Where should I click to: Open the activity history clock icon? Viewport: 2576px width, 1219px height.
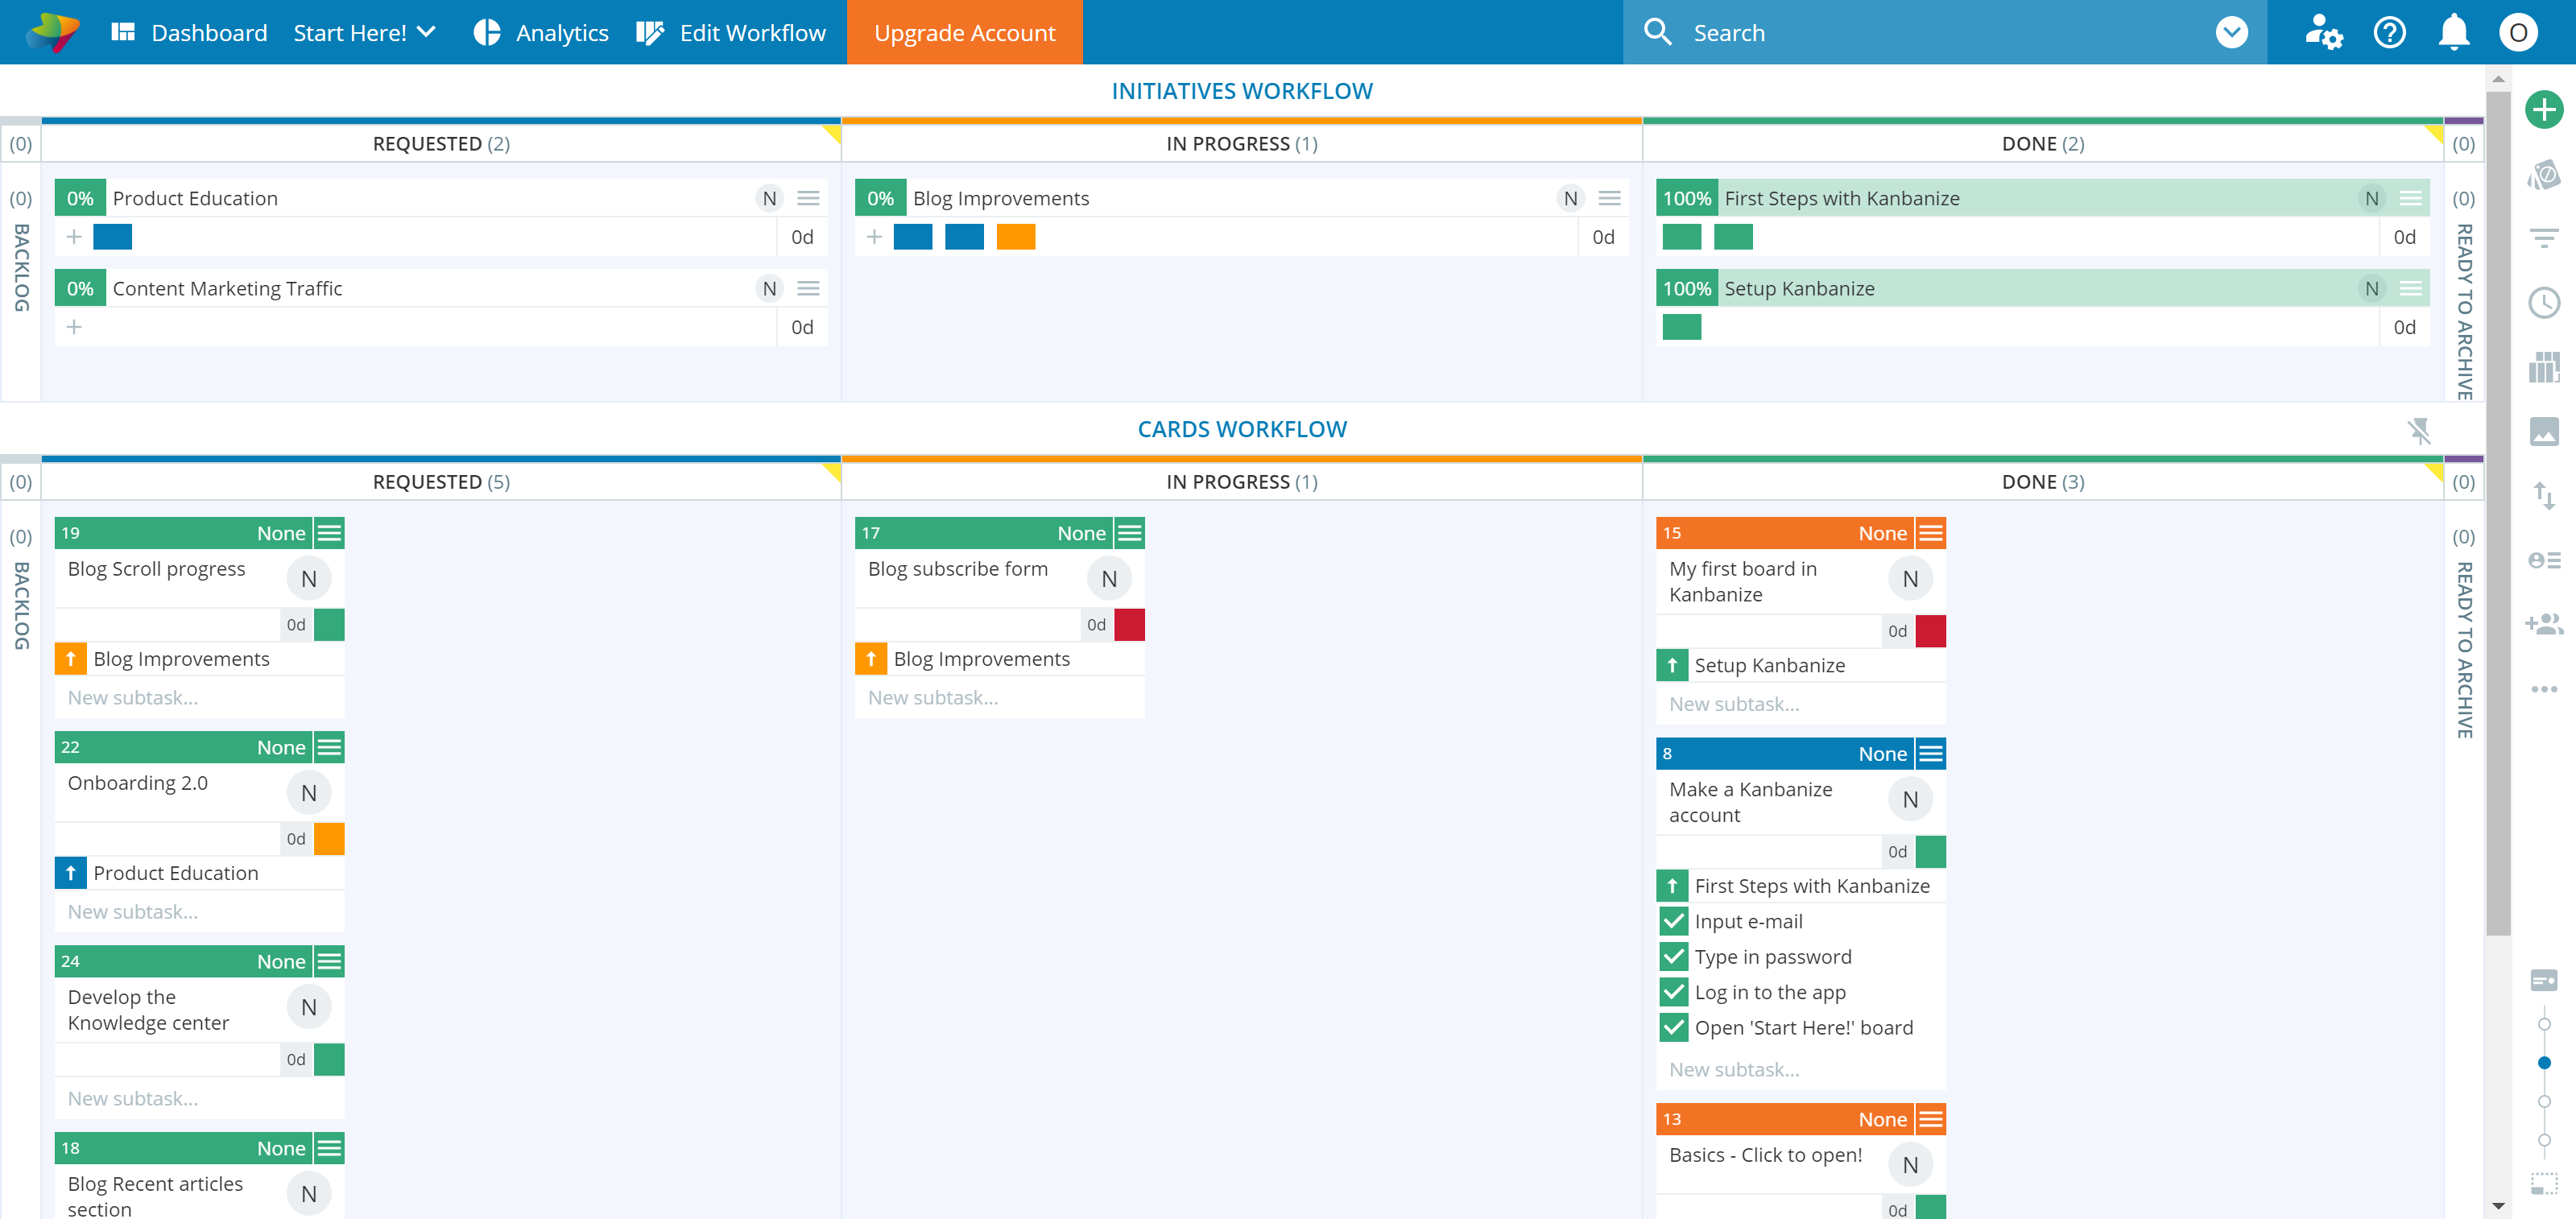2546,303
